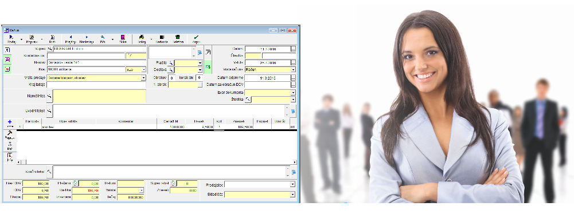Click the Briši delete toolbar icon
This screenshot has height=218, width=574.
click(x=52, y=37)
